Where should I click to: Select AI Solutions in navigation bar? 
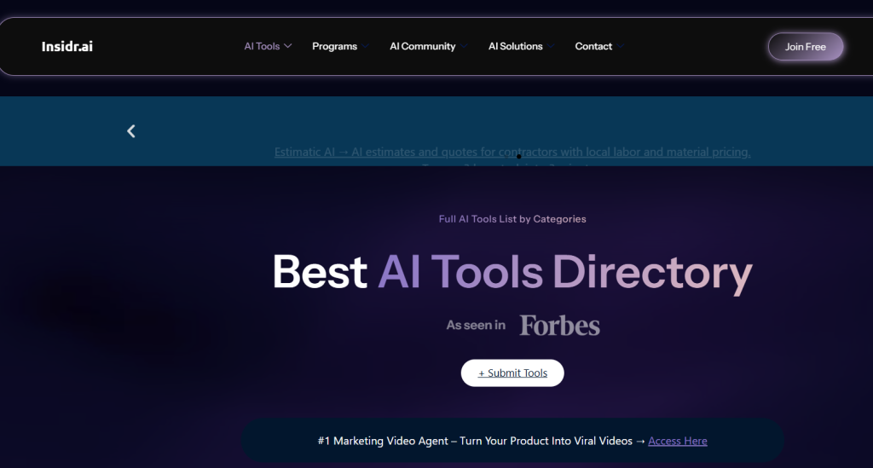515,46
